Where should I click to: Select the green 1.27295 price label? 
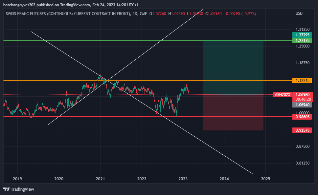[x=302, y=35]
